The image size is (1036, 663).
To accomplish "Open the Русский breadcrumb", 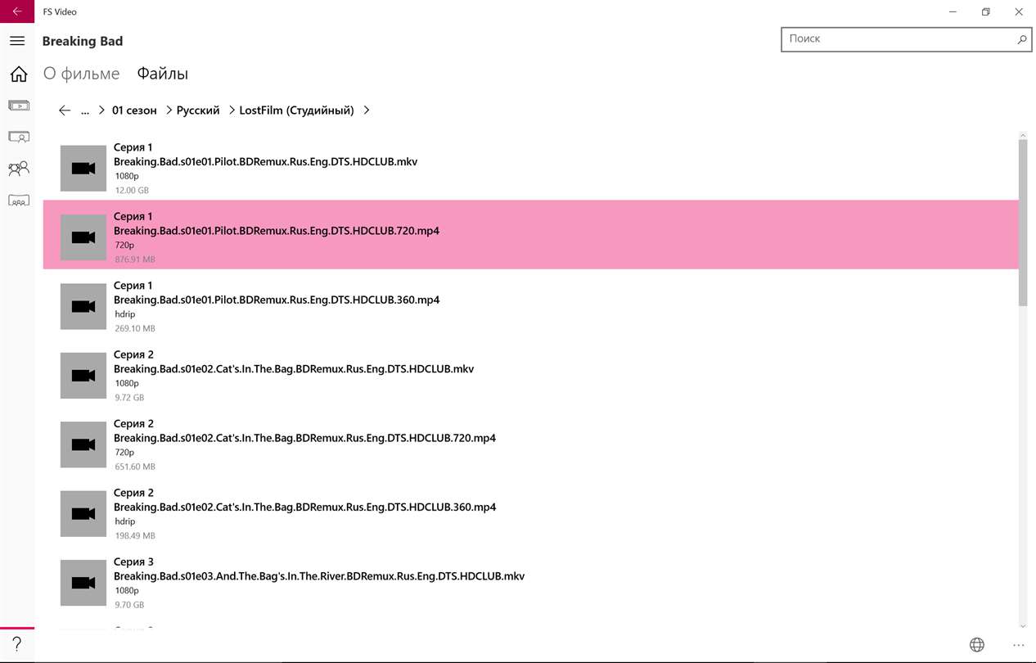I will (x=198, y=110).
